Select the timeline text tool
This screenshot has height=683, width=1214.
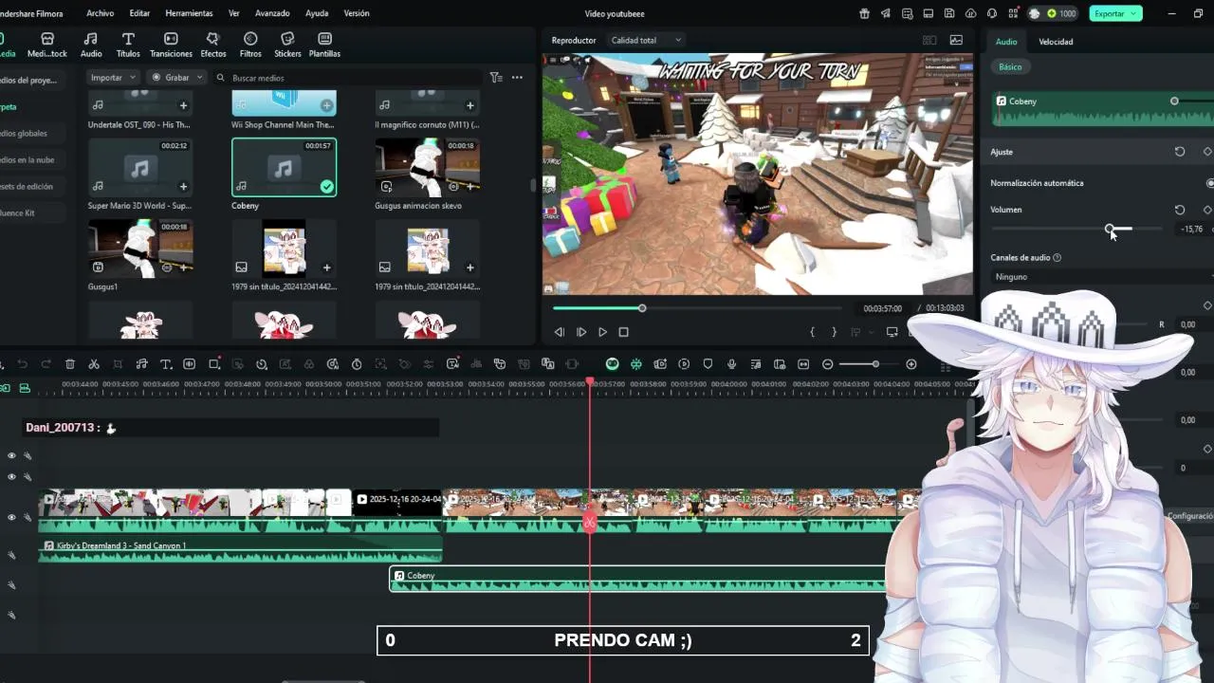pos(165,364)
